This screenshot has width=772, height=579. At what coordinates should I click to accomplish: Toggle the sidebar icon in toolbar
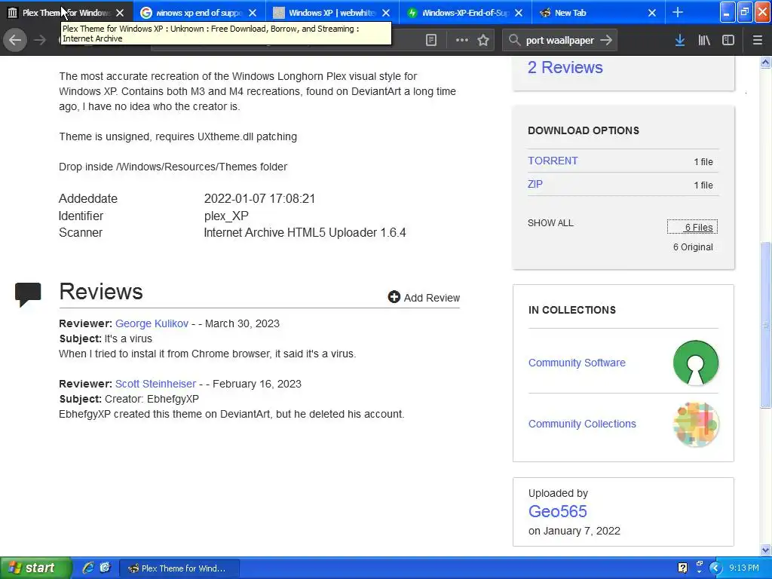728,41
